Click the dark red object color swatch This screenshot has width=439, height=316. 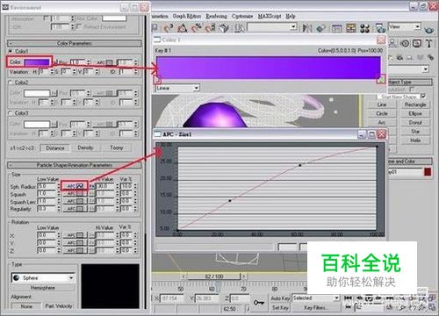click(428, 172)
